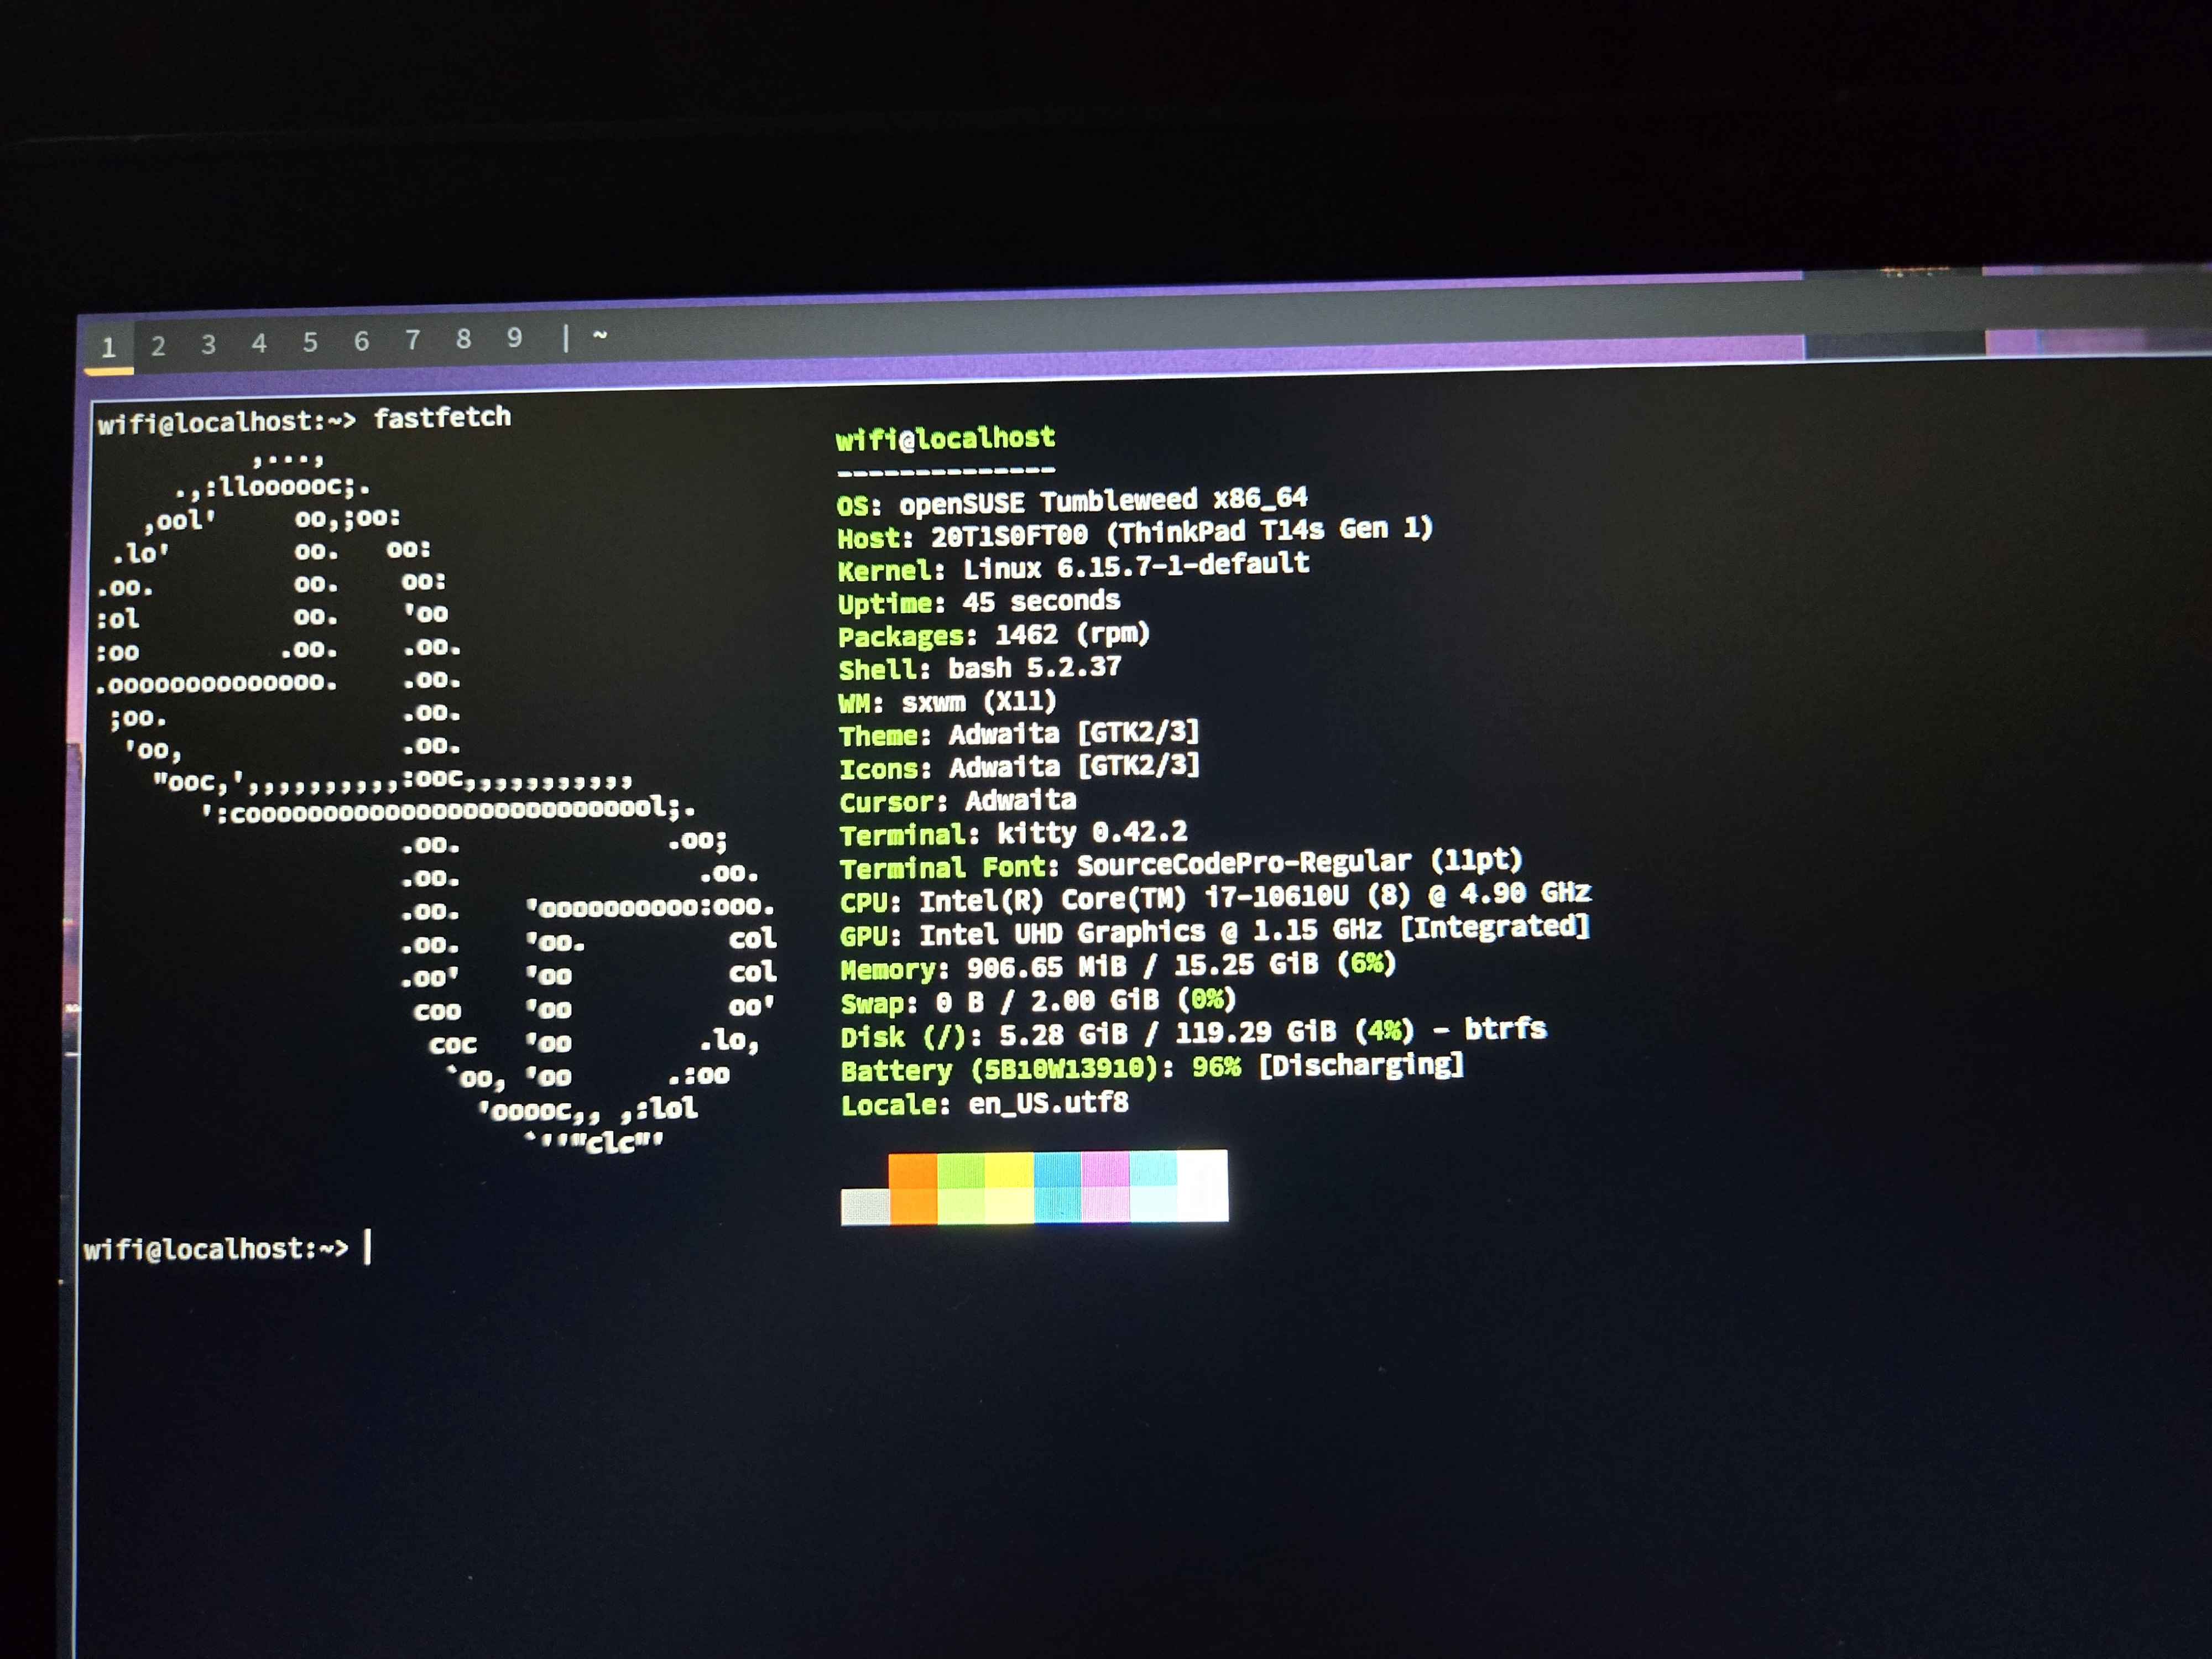
Task: Switch to workspace 8 tab
Action: click(463, 339)
